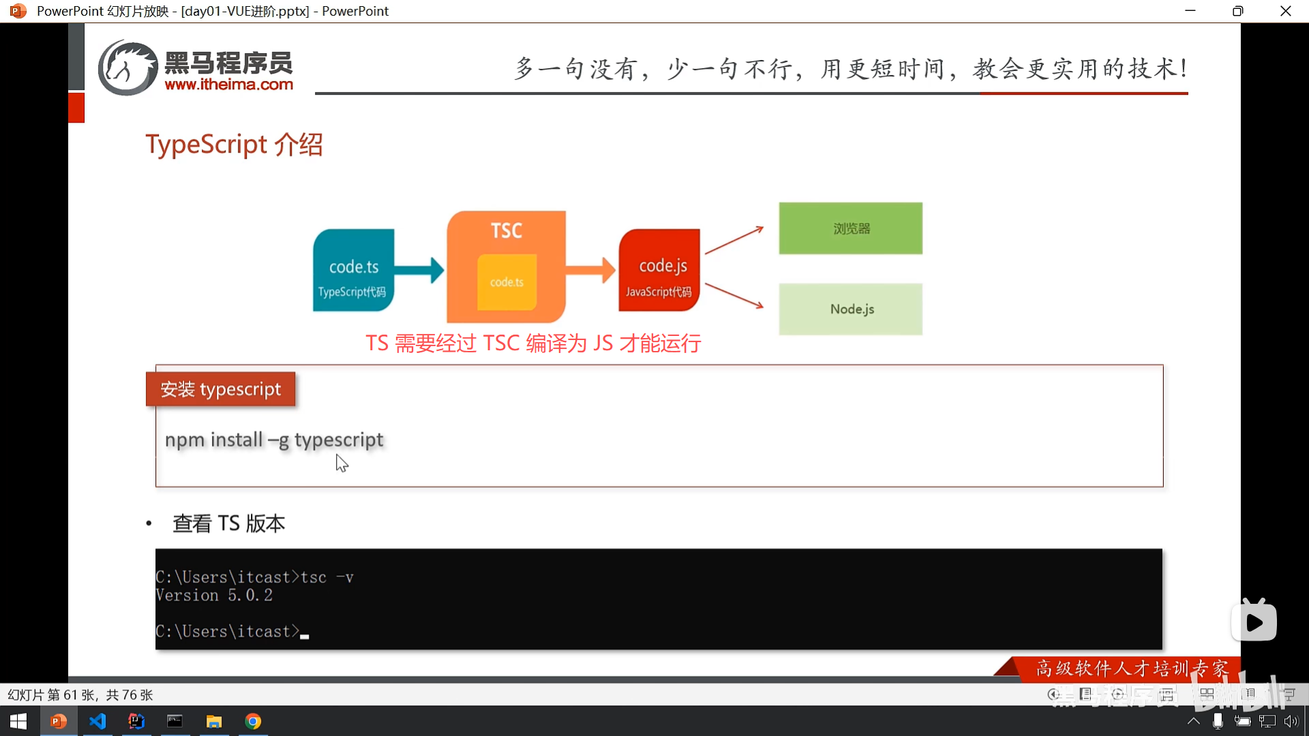Open File Explorer from taskbar
The image size is (1309, 736).
214,721
